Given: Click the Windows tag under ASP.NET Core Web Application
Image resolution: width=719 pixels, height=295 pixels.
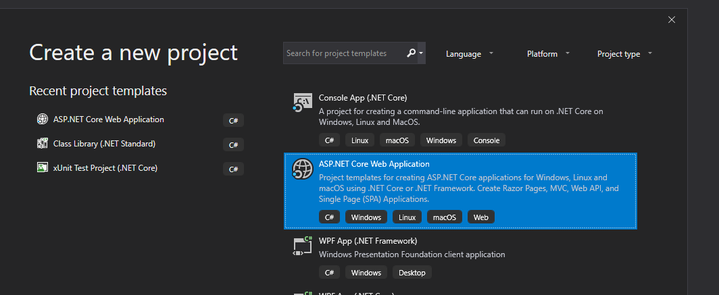Looking at the screenshot, I should (x=366, y=217).
